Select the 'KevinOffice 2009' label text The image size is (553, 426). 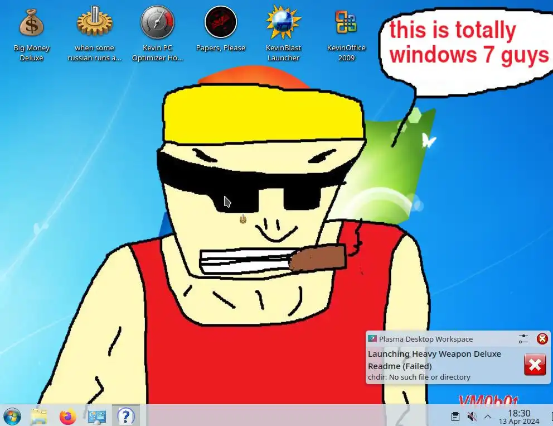tap(346, 52)
